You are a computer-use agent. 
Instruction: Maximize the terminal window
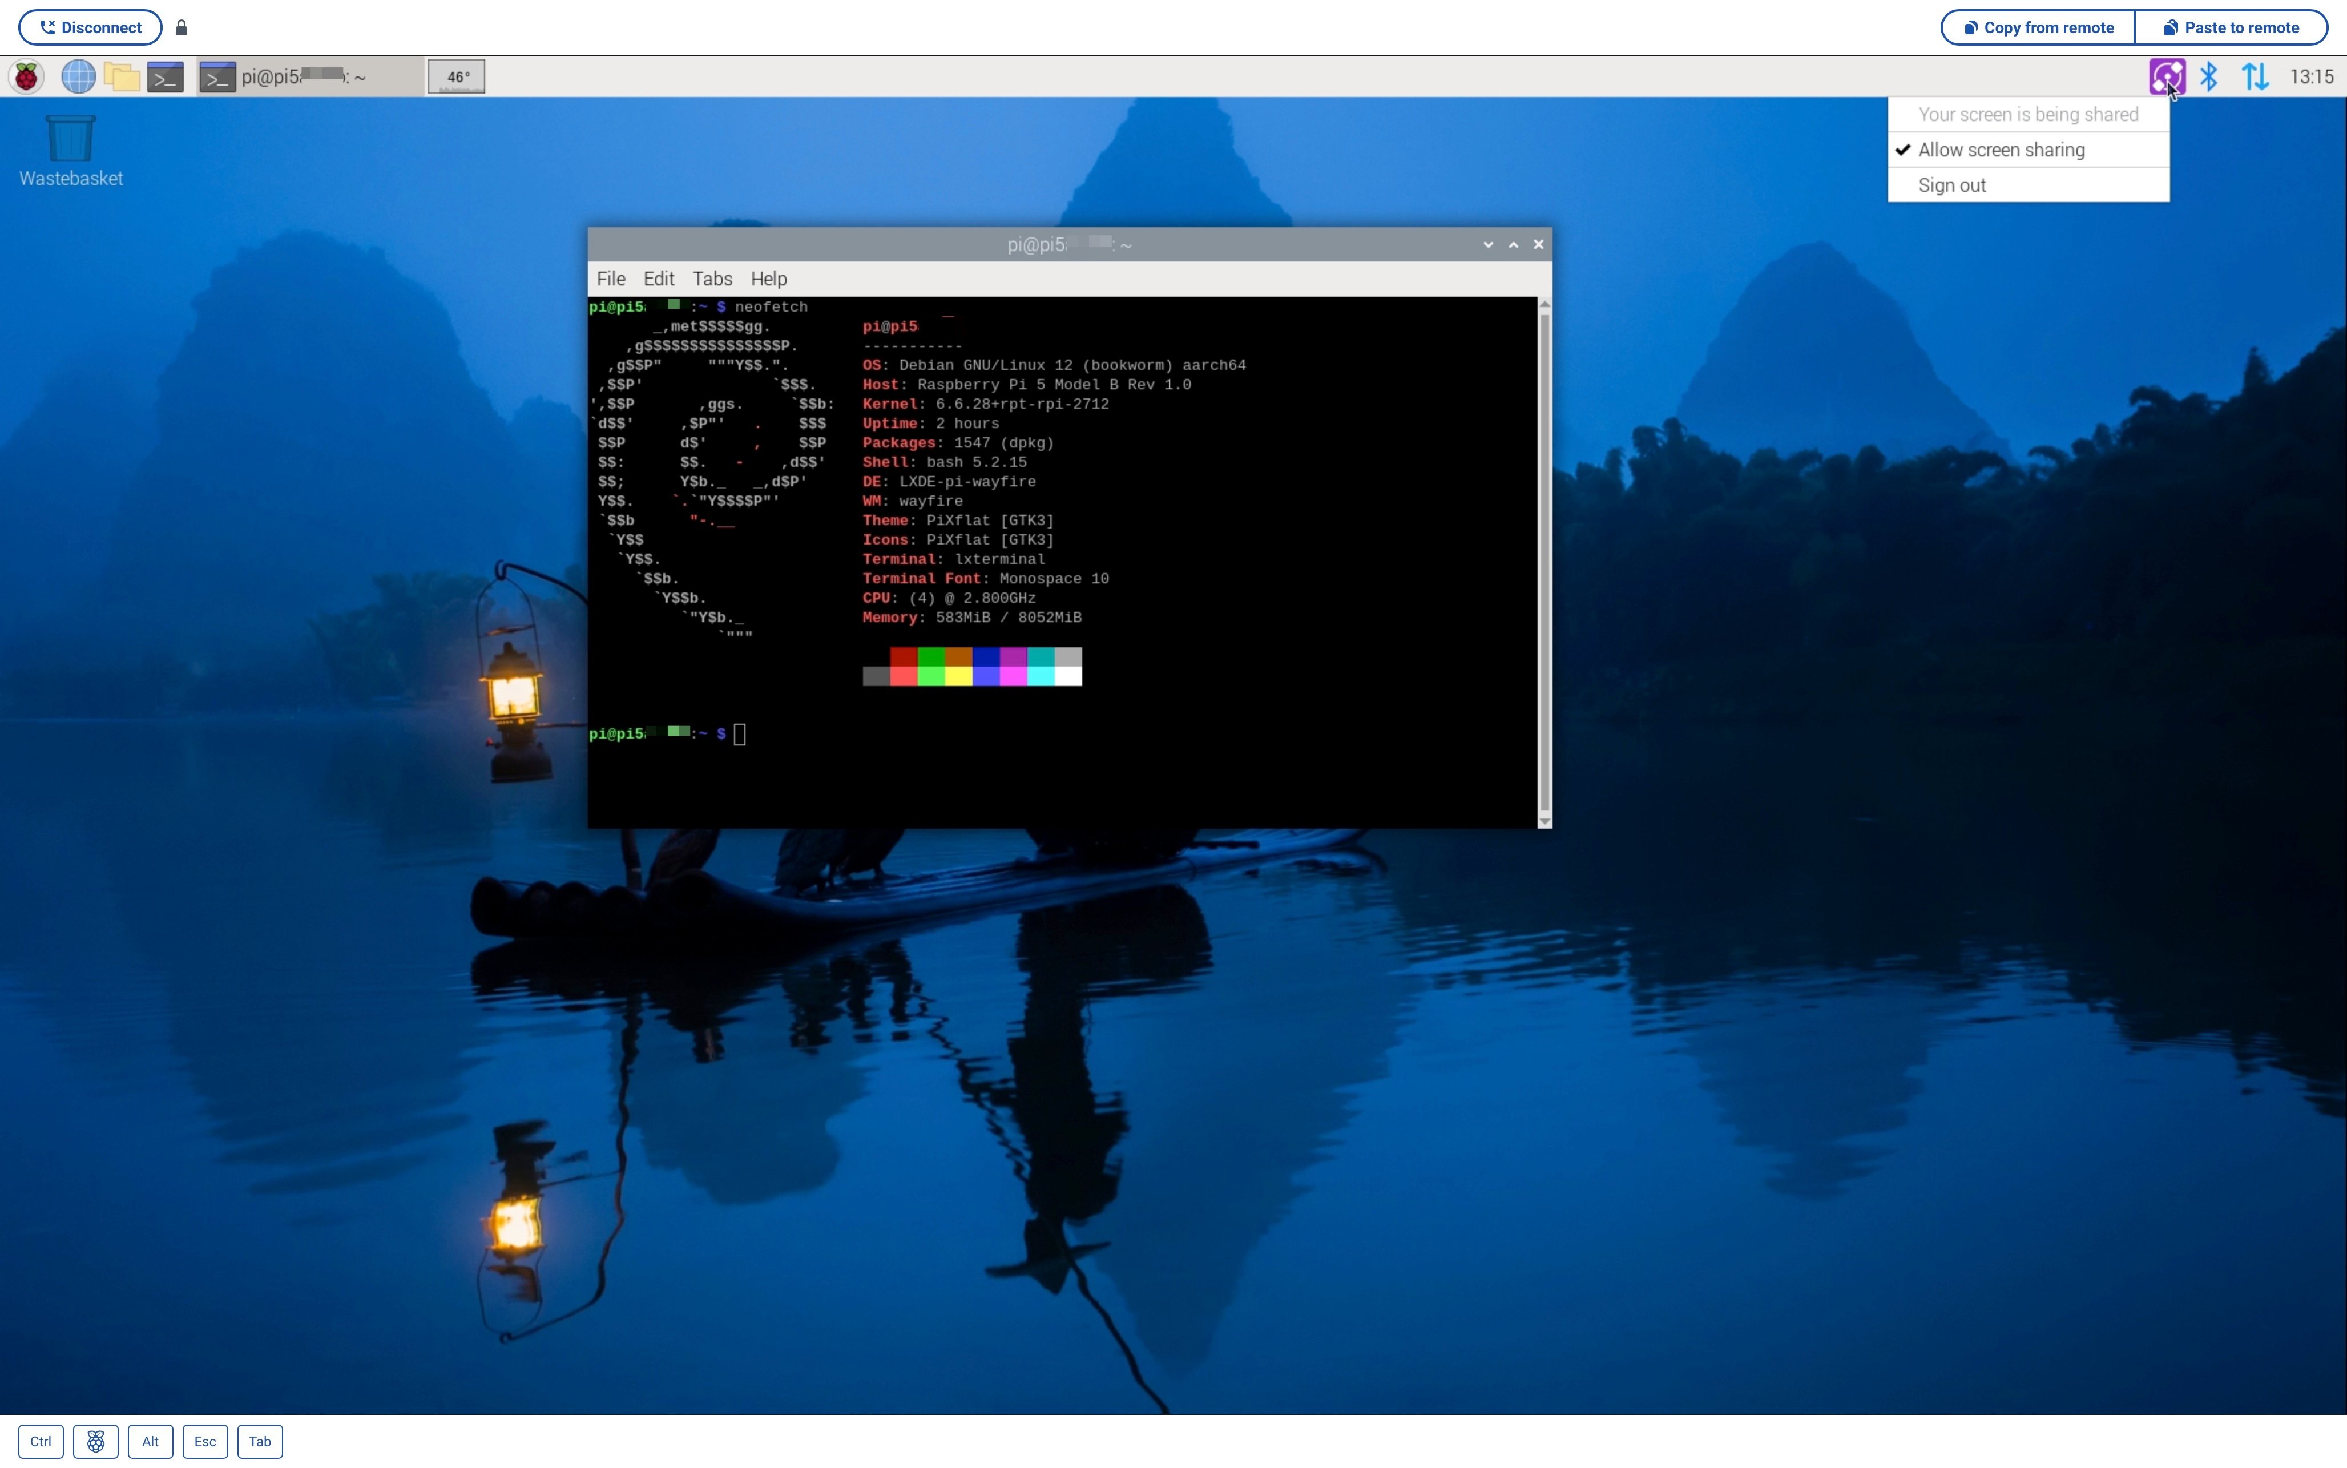(x=1513, y=245)
